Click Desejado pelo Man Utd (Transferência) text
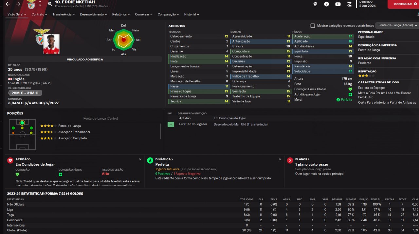This screenshot has height=234, width=419. 241,125
